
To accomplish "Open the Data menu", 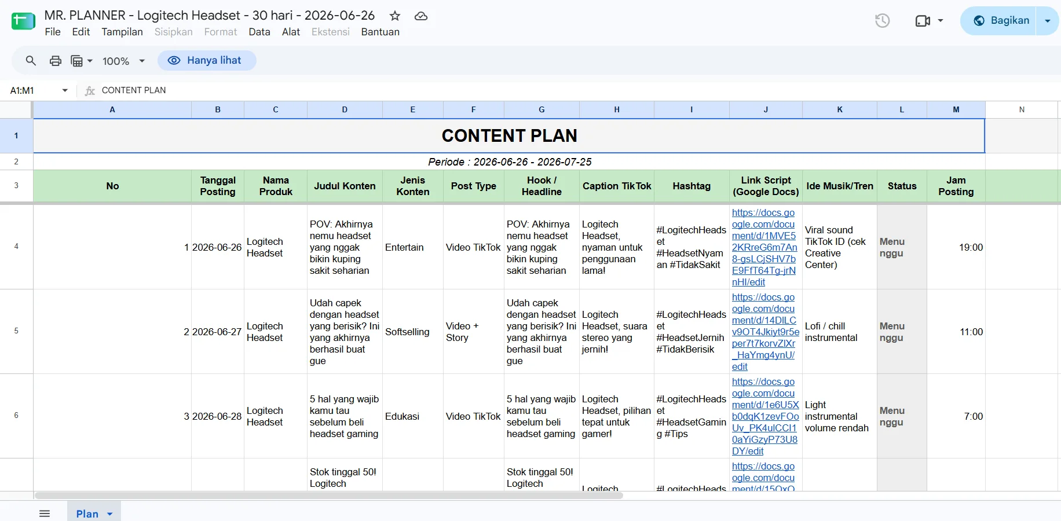I will pos(259,32).
